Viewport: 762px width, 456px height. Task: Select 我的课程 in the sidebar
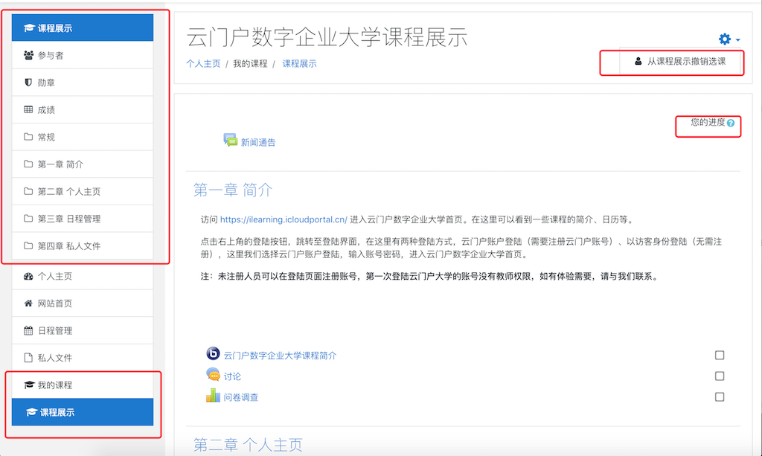tap(83, 385)
